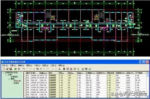Click resistance coefficient cell 6.00

coord(111,82)
